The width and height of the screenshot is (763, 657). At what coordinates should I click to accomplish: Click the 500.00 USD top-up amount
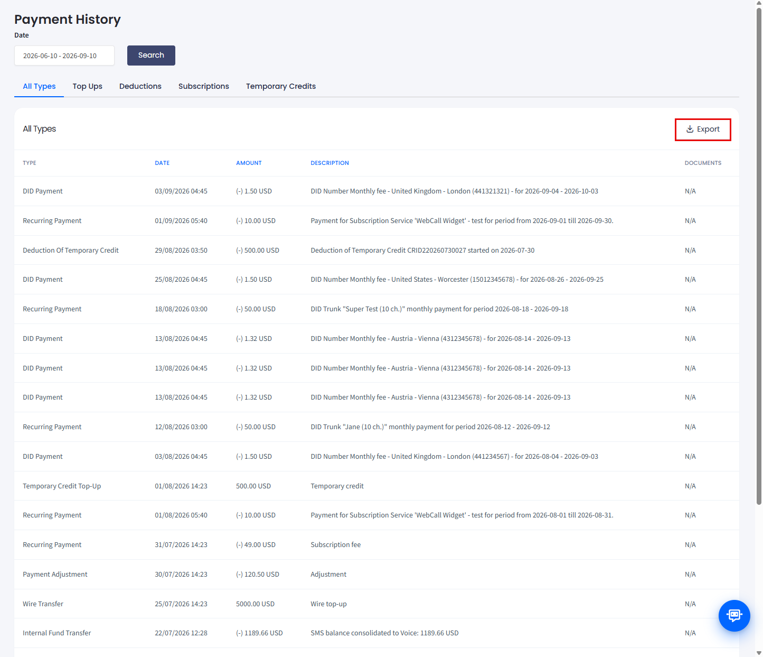[253, 486]
